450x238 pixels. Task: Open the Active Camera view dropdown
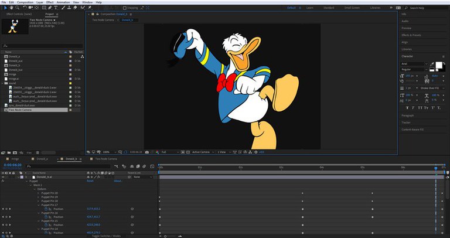(x=203, y=152)
